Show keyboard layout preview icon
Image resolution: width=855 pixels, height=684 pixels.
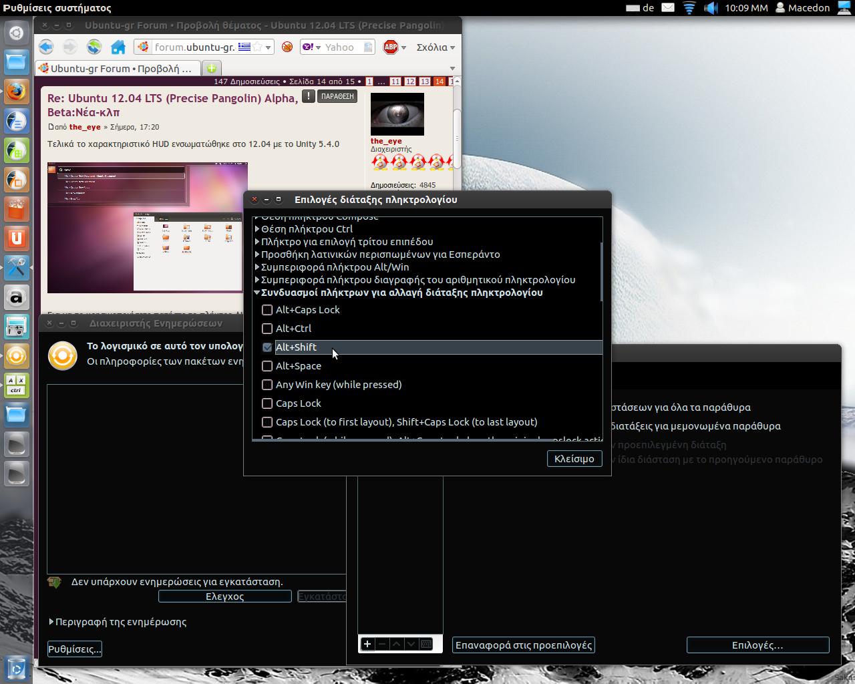[426, 644]
